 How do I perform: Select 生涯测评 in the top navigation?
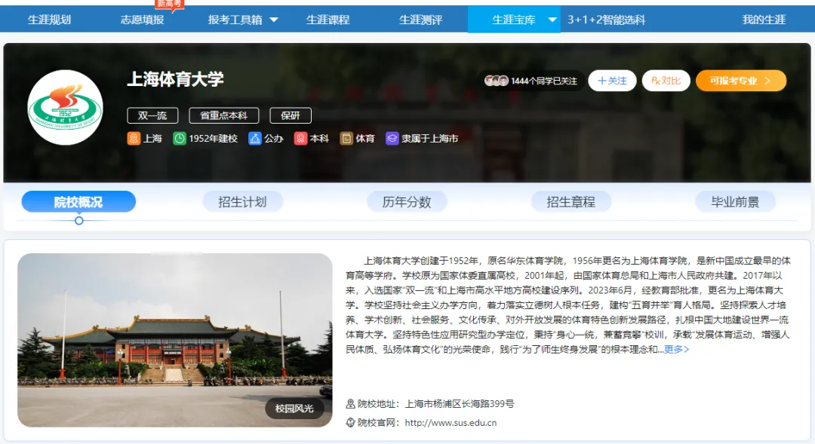point(420,20)
